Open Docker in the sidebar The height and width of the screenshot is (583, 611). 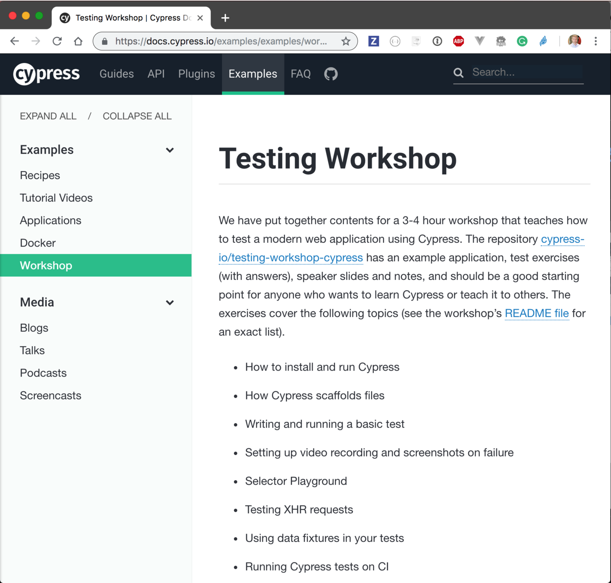tap(38, 243)
